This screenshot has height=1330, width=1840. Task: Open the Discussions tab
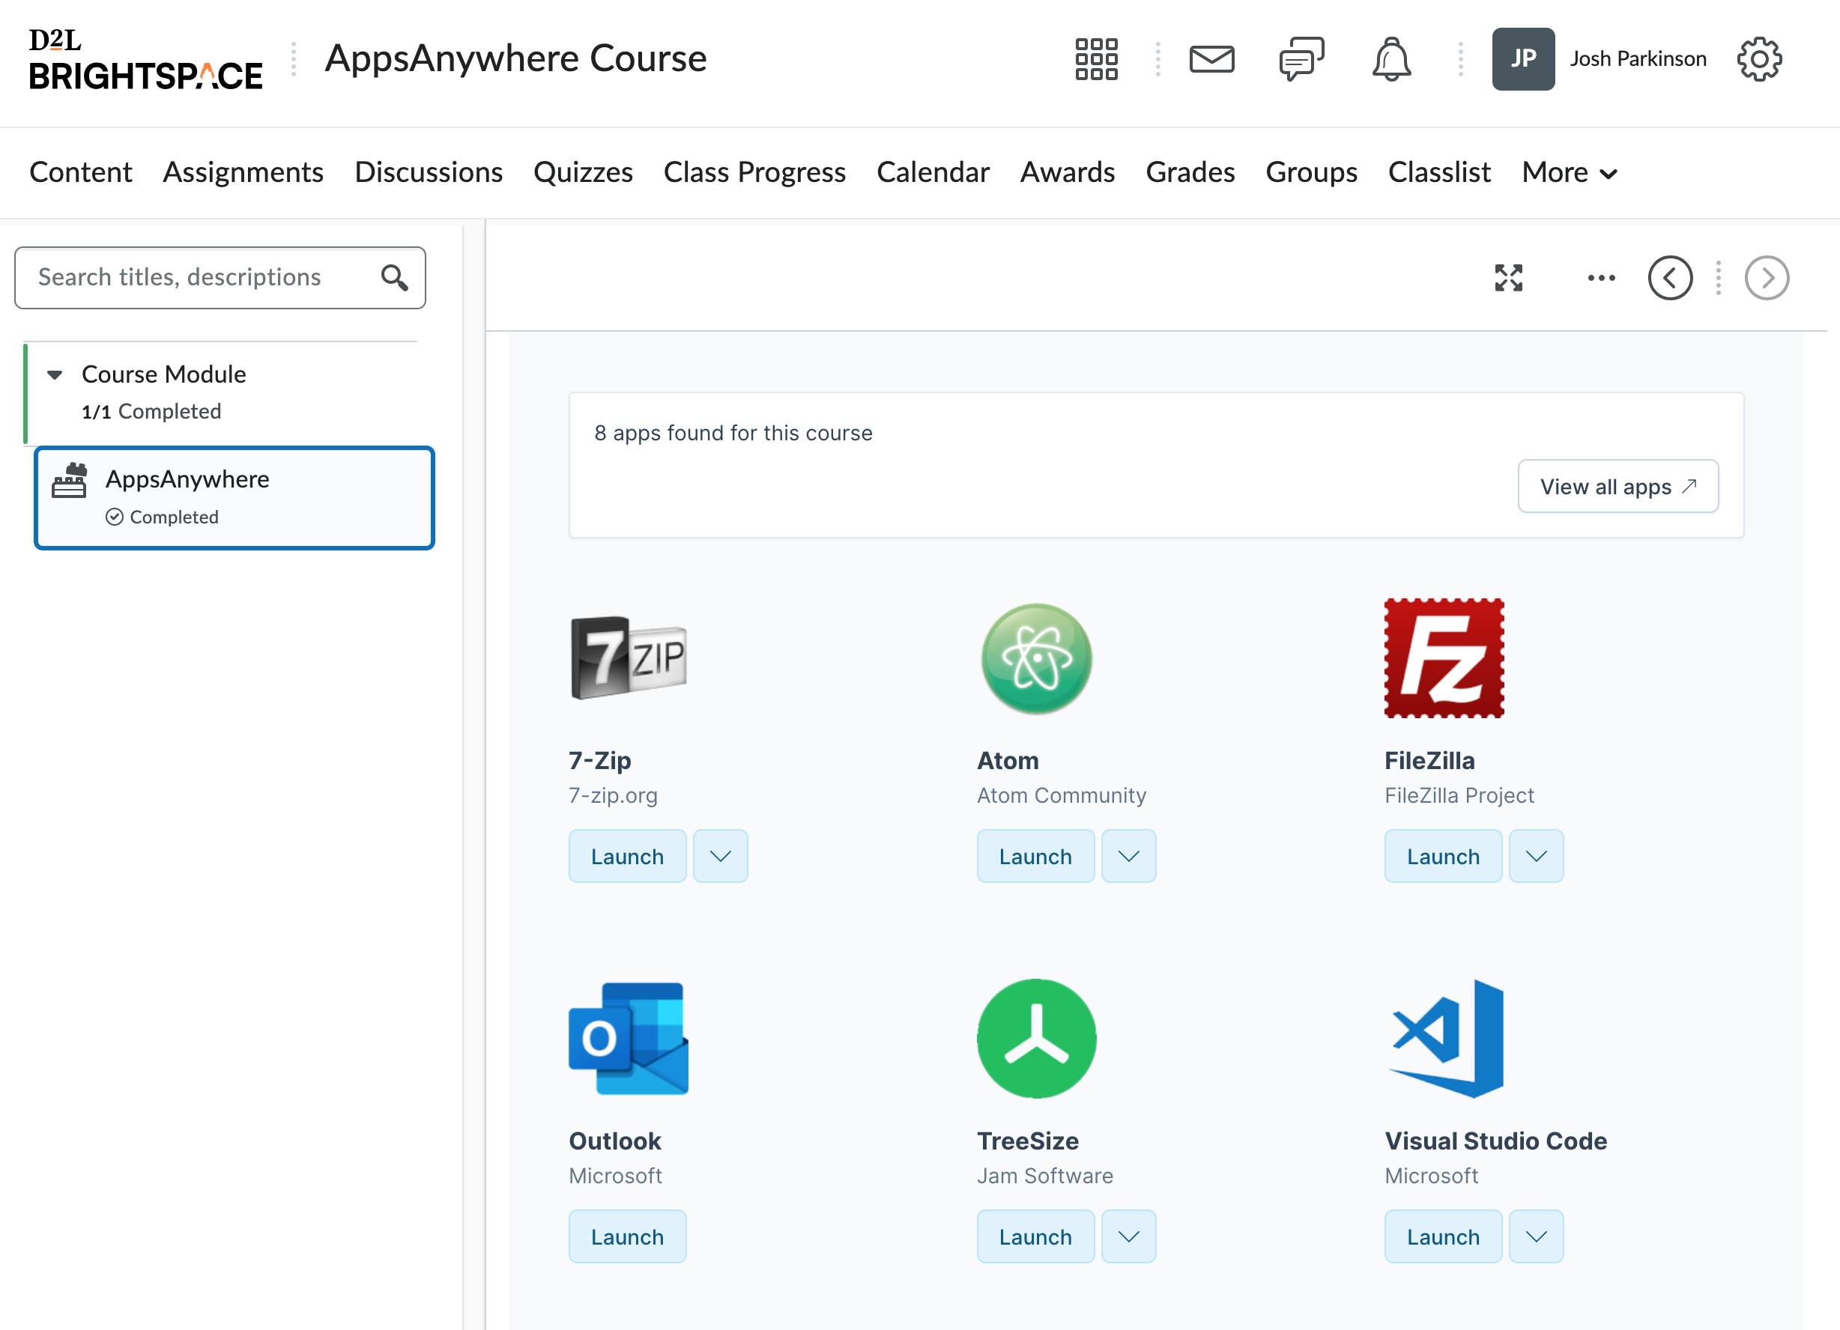[x=429, y=173]
